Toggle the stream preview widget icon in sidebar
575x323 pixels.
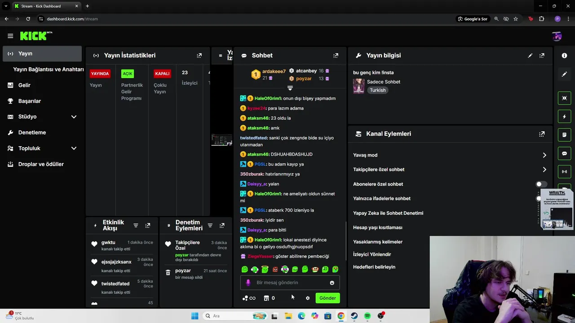point(564,98)
